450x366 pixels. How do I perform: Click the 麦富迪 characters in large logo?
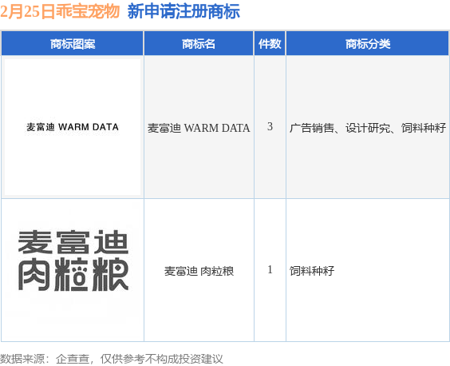[x=73, y=242]
